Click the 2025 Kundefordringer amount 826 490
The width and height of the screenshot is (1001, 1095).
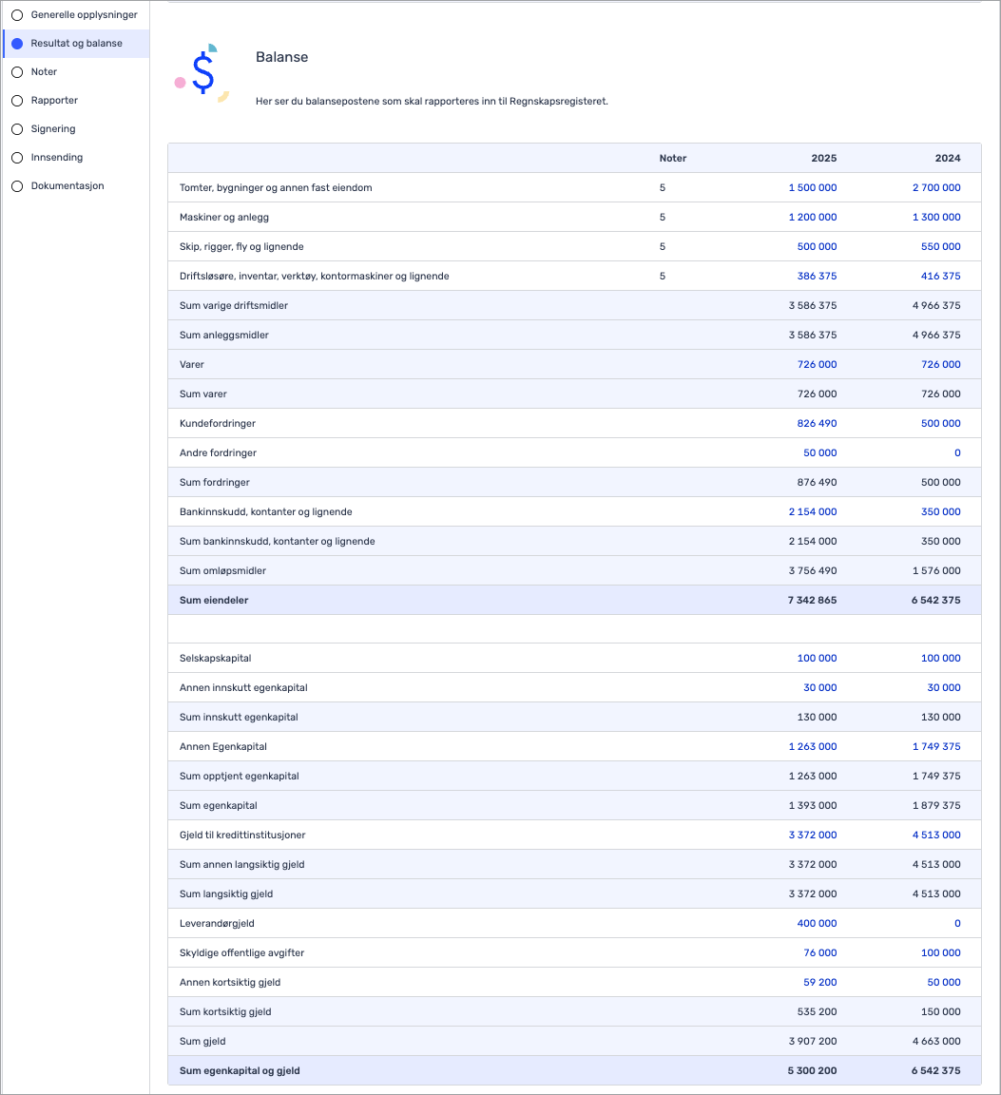[816, 424]
